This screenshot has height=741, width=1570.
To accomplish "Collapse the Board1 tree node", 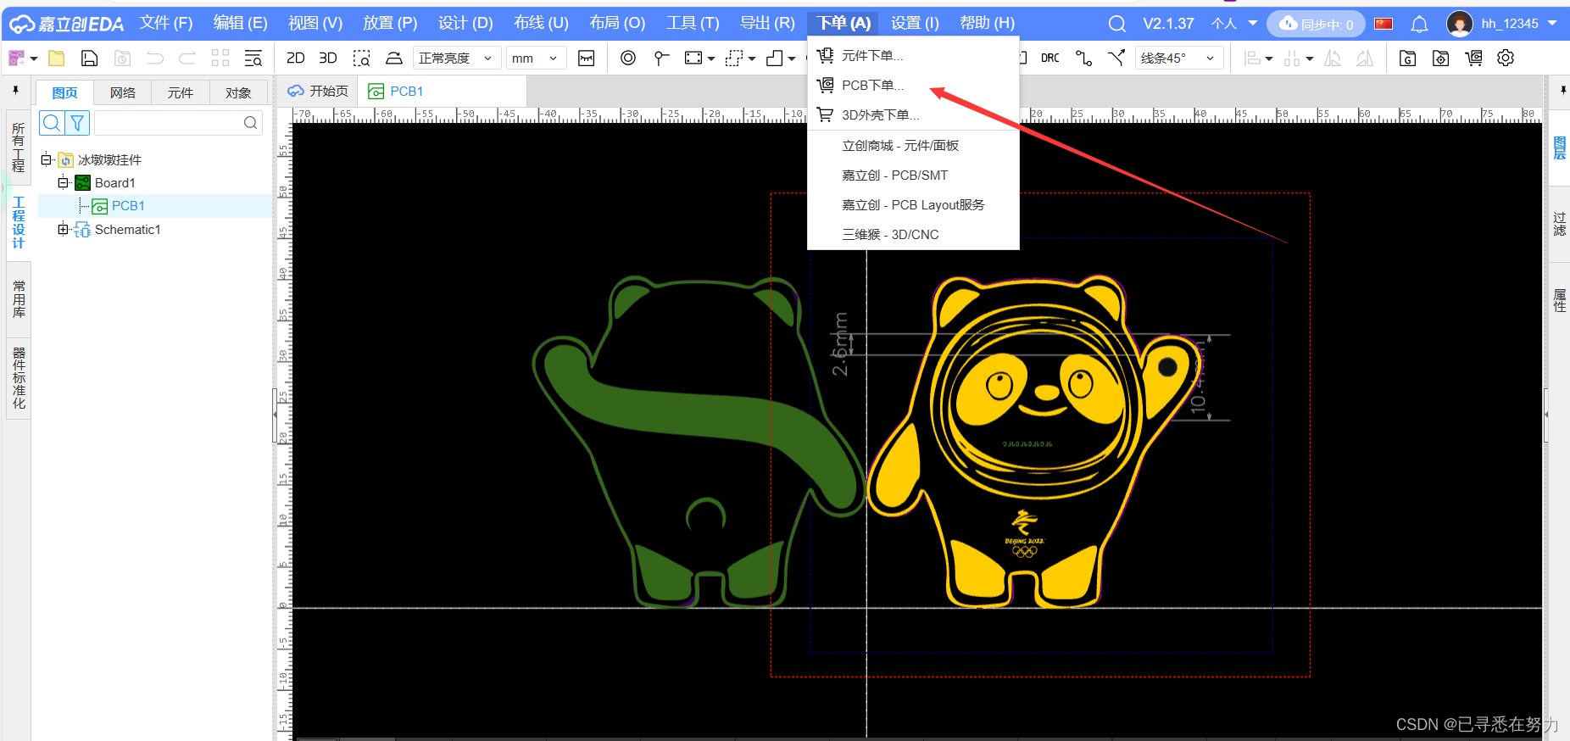I will point(63,182).
